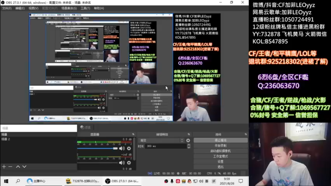Open the 帮助(H) menu
This screenshot has width=331, height=186.
pos(99,8)
